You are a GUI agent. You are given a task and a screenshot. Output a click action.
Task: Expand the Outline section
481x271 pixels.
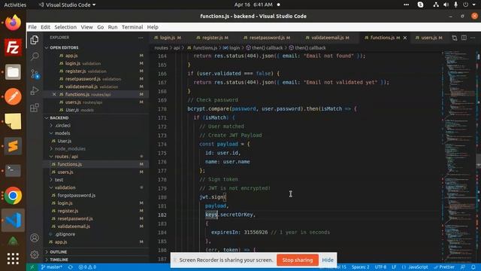click(59, 252)
